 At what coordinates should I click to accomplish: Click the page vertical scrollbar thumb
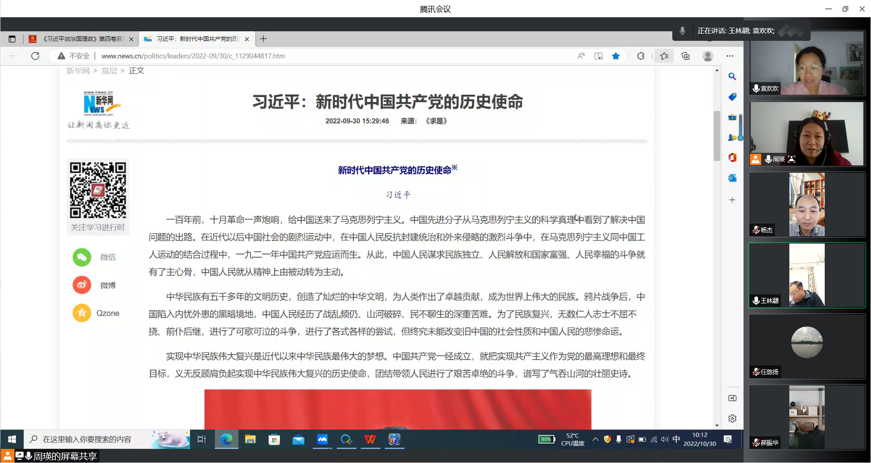tap(717, 136)
